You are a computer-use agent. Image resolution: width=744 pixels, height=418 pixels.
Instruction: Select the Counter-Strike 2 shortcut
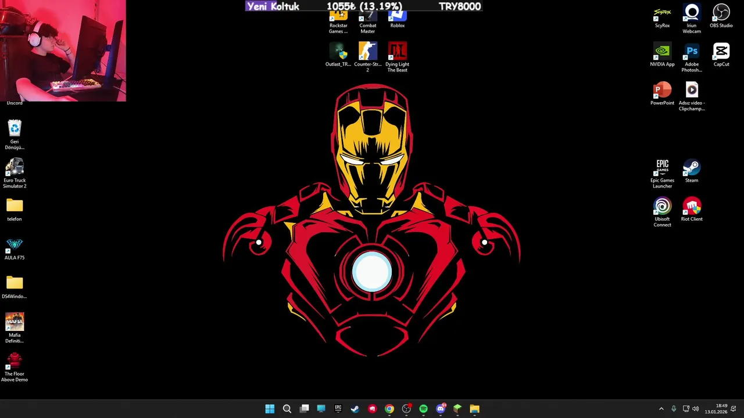click(x=367, y=57)
